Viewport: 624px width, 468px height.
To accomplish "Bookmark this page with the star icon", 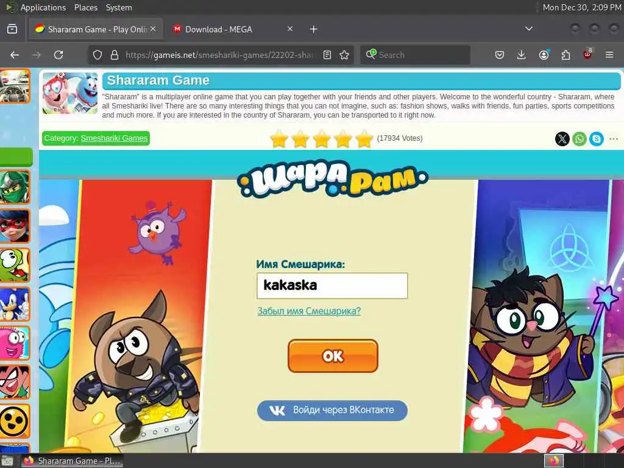I will coord(344,55).
